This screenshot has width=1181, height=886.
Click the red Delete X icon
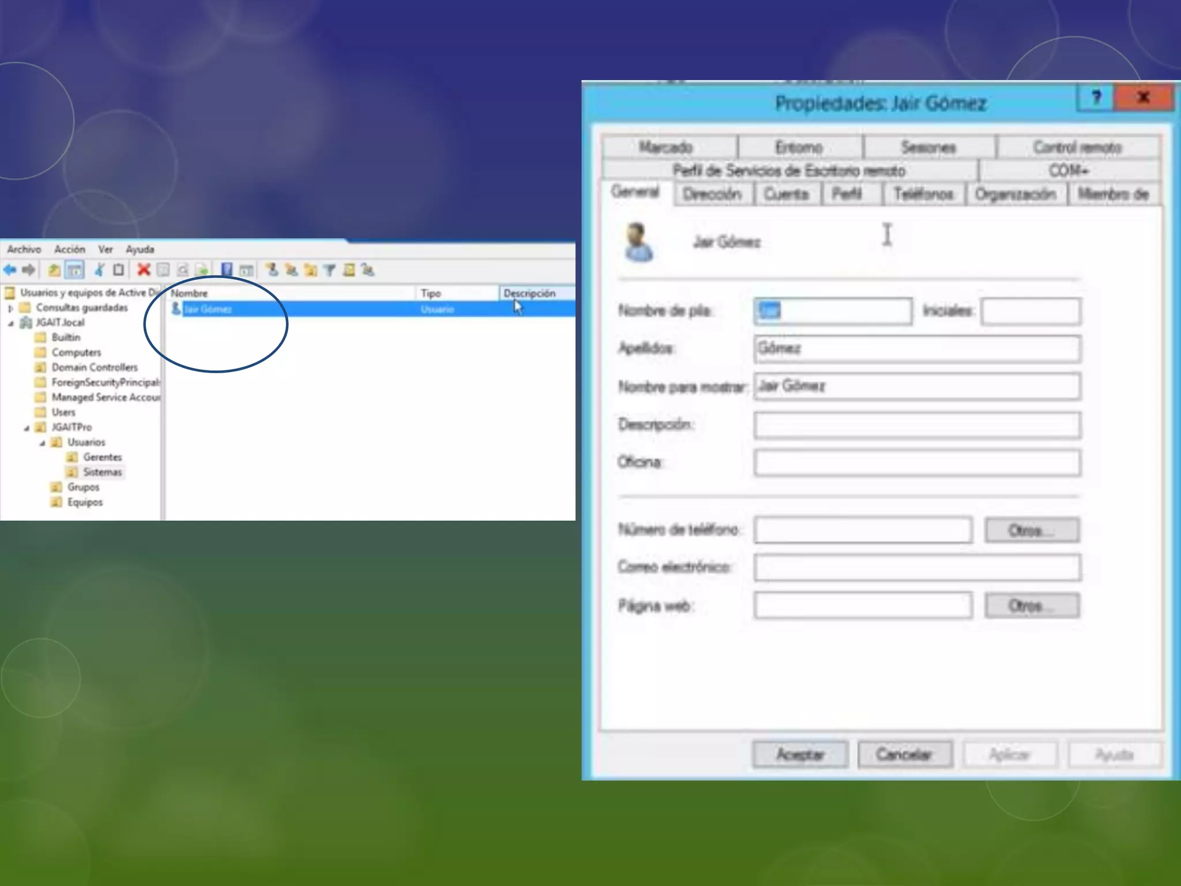[144, 270]
